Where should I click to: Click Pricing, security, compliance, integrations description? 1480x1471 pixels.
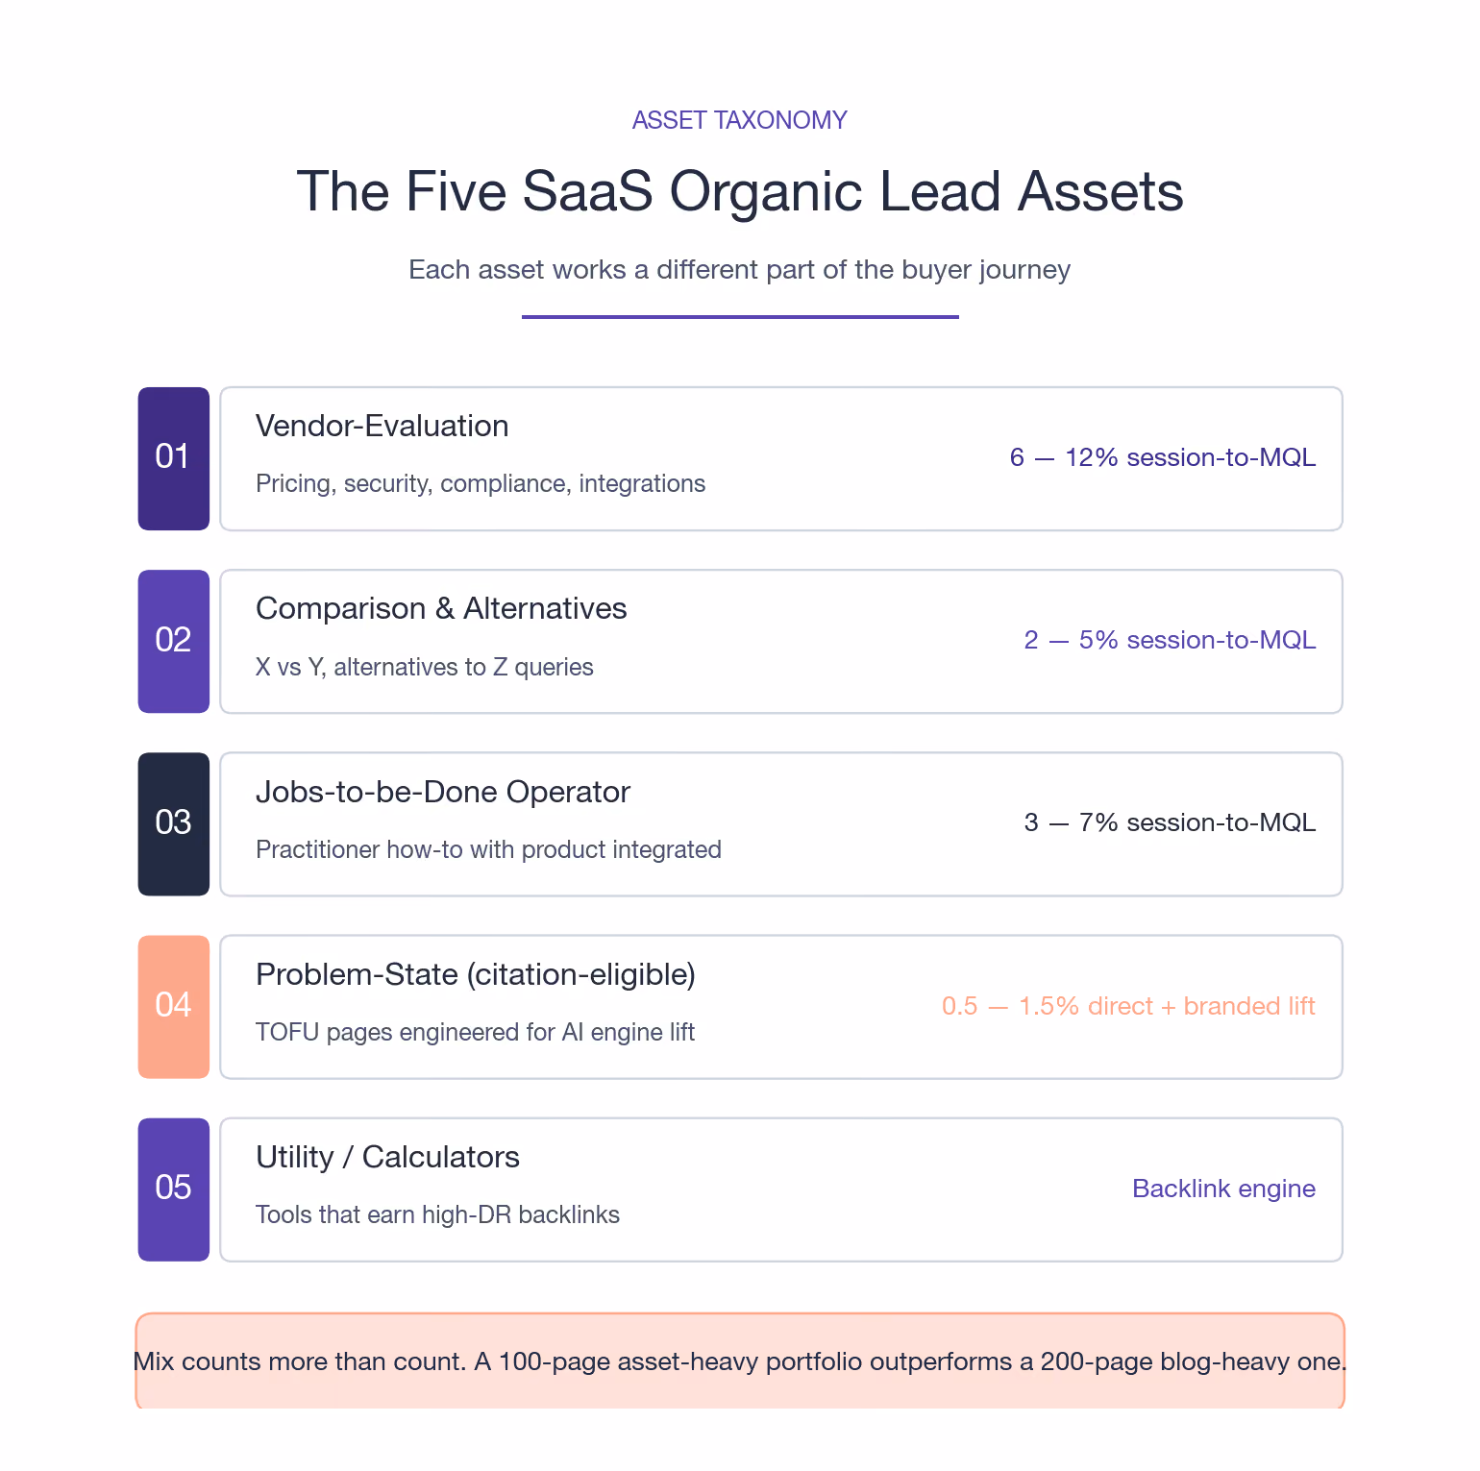[481, 483]
